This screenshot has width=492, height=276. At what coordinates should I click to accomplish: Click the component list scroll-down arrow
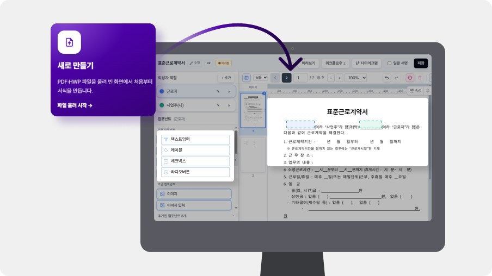tap(236, 208)
